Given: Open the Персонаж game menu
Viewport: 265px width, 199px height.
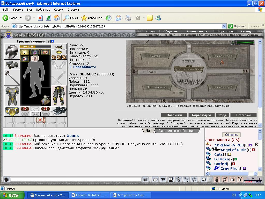Looking at the screenshot, I should coord(225,31).
